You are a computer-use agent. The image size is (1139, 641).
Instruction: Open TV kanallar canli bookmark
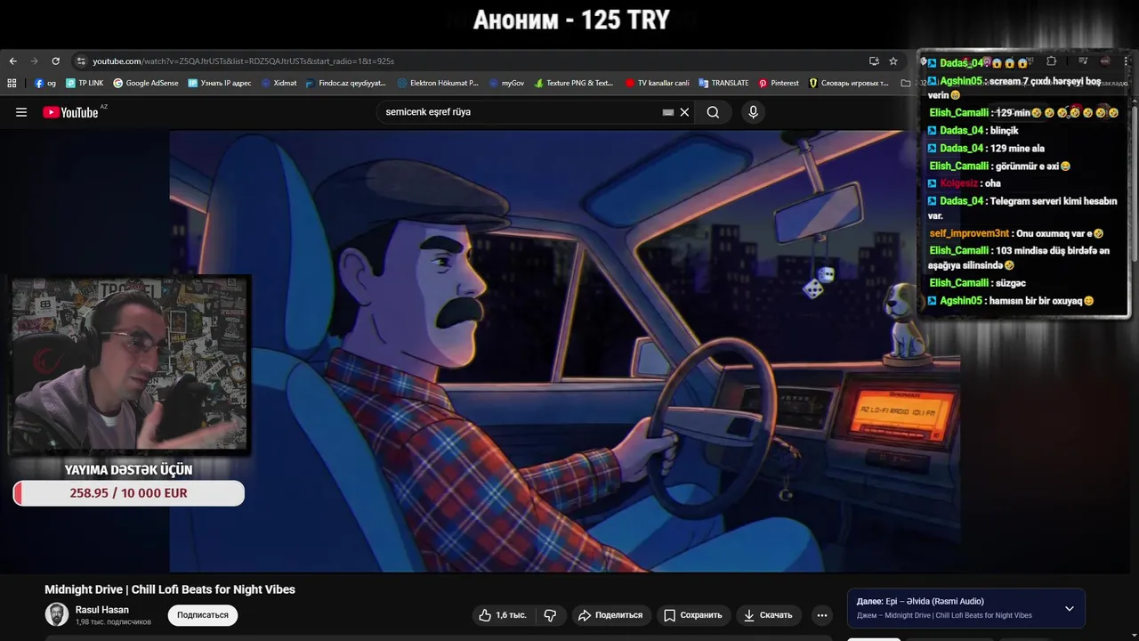click(x=657, y=83)
